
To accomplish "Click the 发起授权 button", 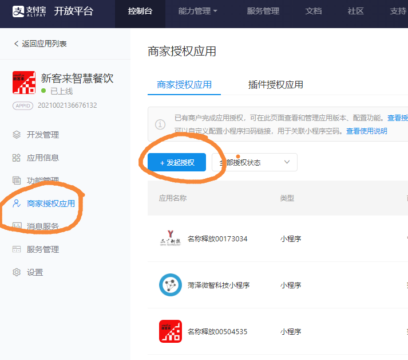I will 177,162.
